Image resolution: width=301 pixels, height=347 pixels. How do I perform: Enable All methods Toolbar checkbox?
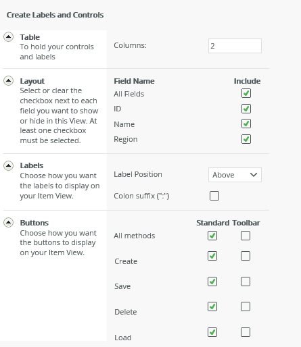click(x=246, y=236)
